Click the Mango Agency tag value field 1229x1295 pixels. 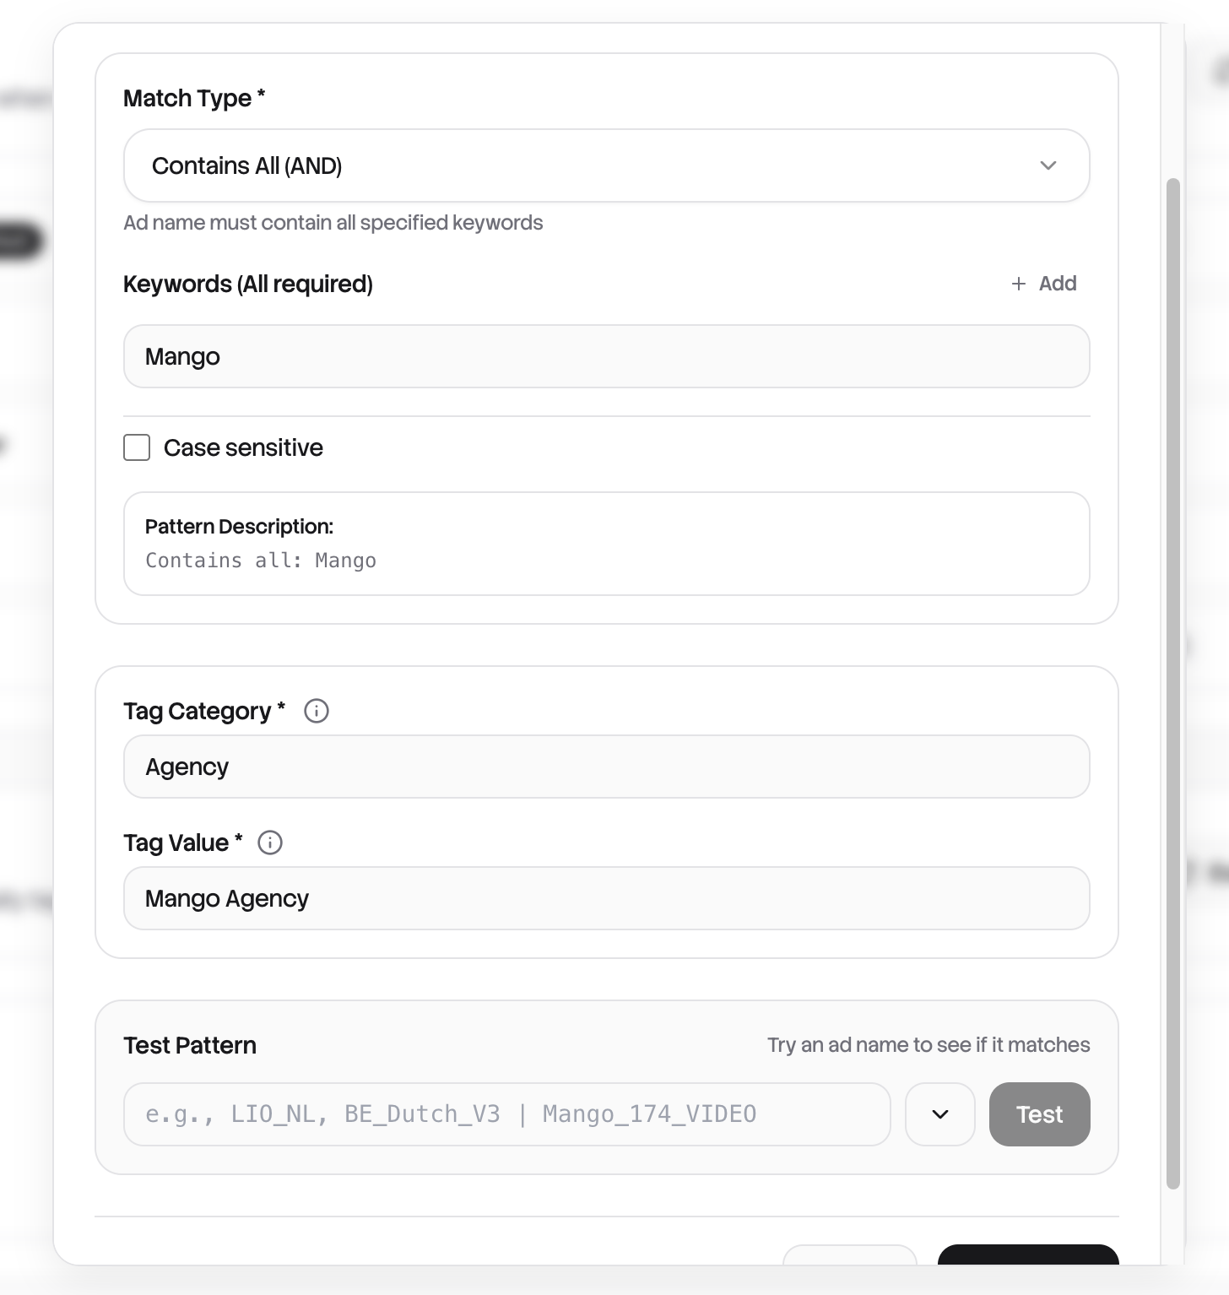607,897
